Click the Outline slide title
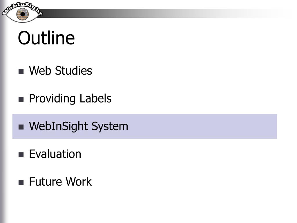 click(46, 38)
